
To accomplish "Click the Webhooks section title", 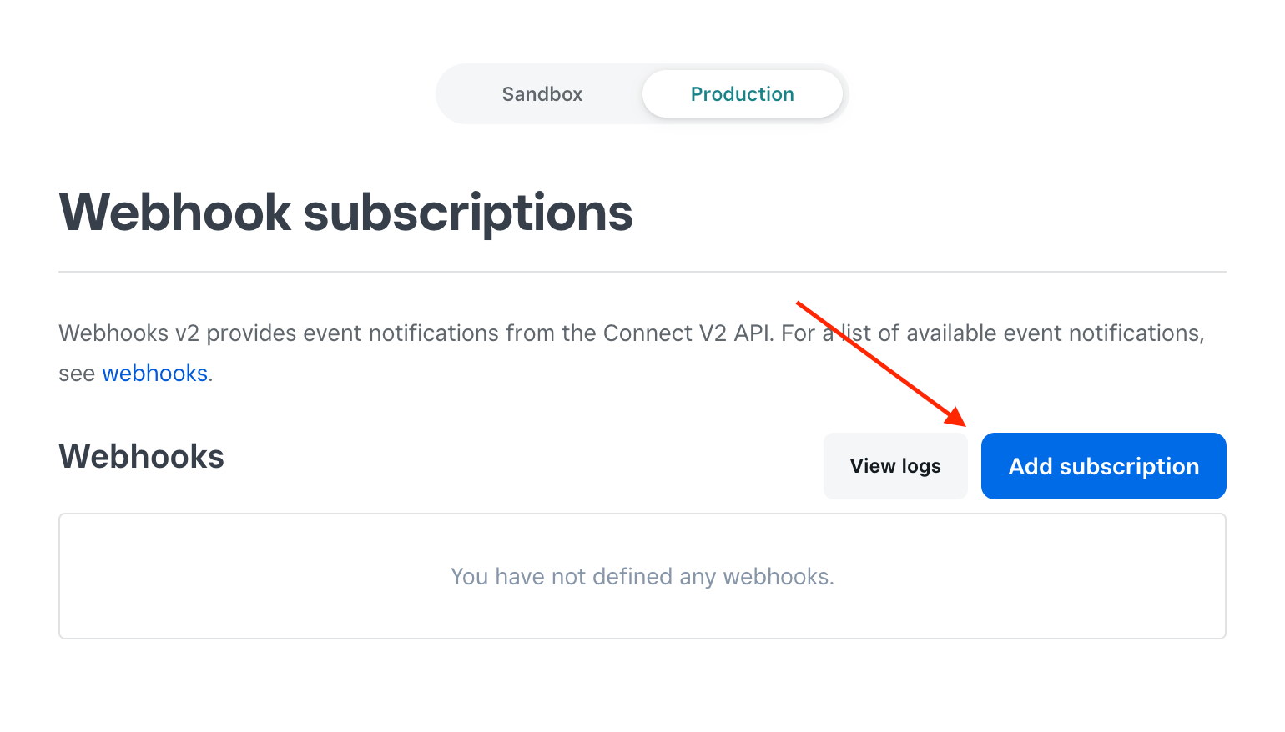I will [x=141, y=455].
